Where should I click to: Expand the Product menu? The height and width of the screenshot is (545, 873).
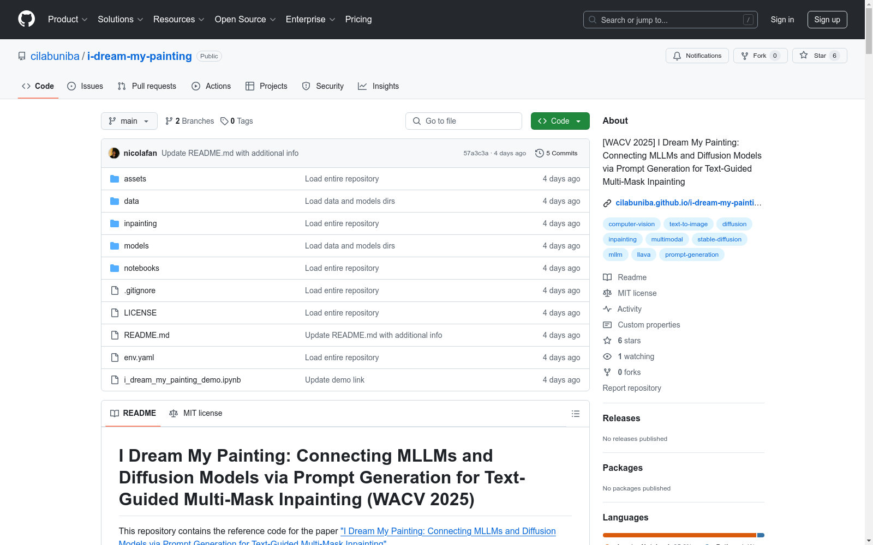tap(68, 20)
